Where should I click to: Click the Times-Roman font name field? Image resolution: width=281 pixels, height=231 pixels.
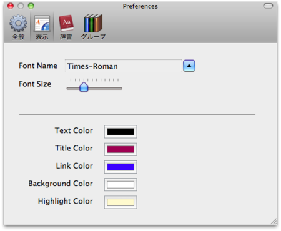click(x=124, y=66)
